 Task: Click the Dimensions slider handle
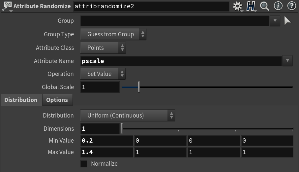point(122,128)
